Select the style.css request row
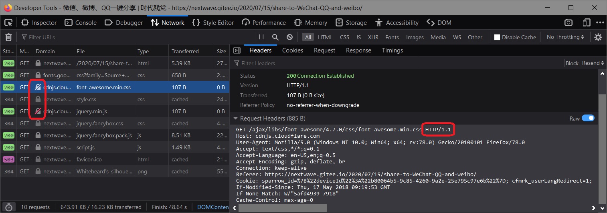 pos(115,99)
